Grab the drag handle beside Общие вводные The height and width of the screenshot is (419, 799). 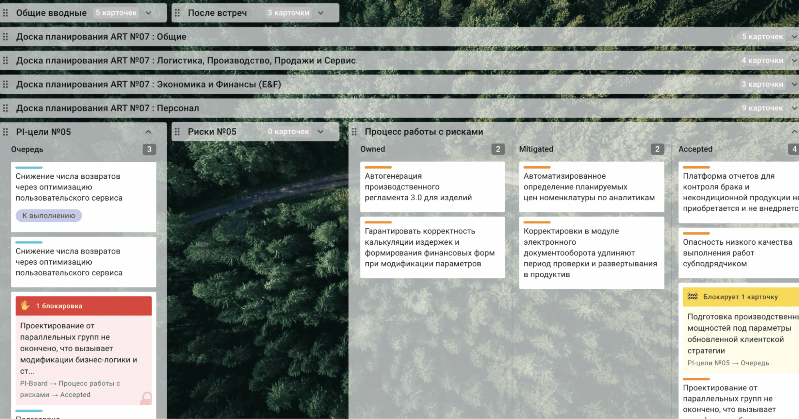point(6,13)
